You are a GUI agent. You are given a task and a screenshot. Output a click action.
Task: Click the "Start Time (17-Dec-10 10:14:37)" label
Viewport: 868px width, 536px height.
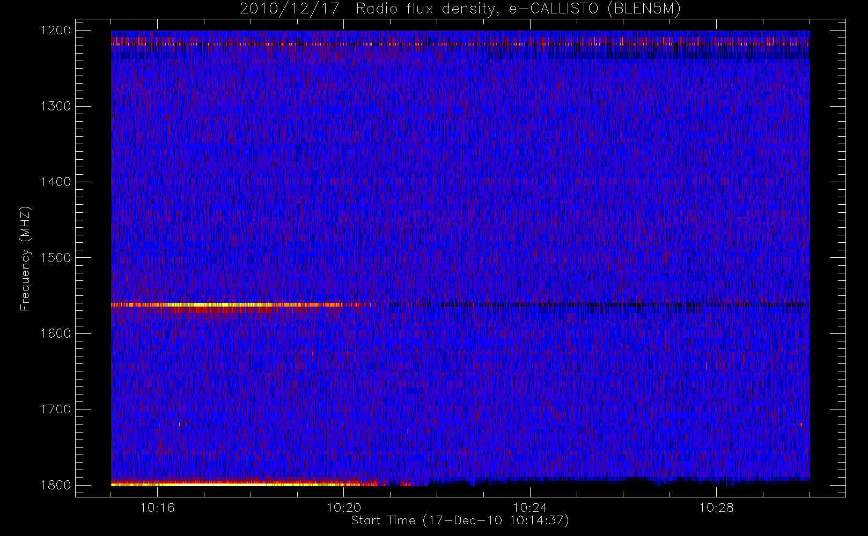click(x=460, y=520)
